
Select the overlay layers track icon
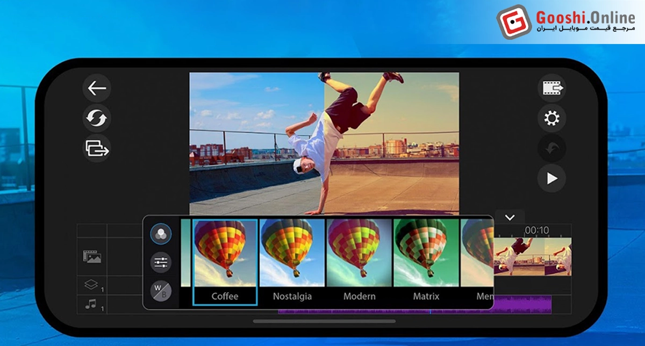click(x=91, y=285)
